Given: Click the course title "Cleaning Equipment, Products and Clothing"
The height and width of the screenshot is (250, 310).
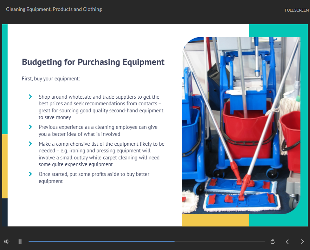Looking at the screenshot, I should (54, 9).
